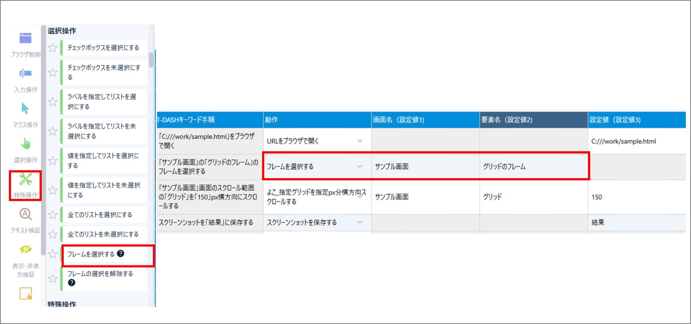
Task: Select the 選択操作 hand icon
Action: pos(25,144)
